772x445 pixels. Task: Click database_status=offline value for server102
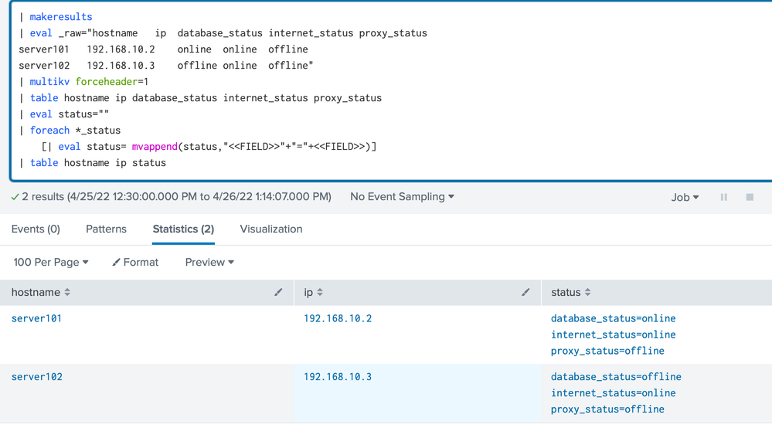pos(616,377)
